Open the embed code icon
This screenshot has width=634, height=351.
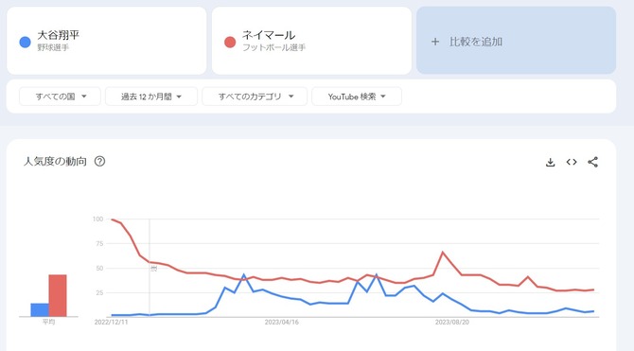[572, 162]
